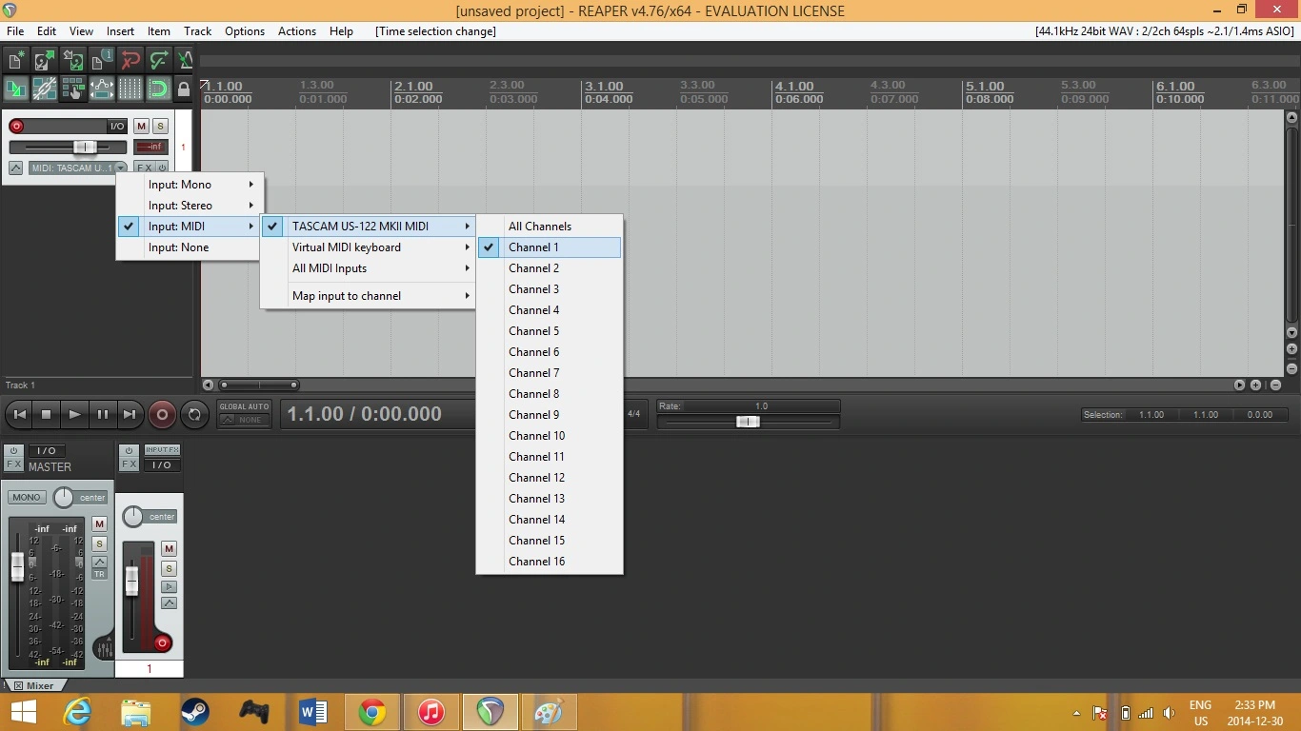Open track 1 envelope button in track panel
The width and height of the screenshot is (1301, 731).
tap(15, 168)
